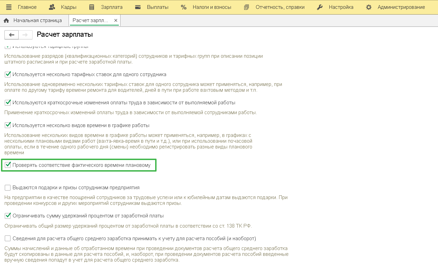Open the Зарплата menu section
Image resolution: width=438 pixels, height=265 pixels.
(x=112, y=7)
